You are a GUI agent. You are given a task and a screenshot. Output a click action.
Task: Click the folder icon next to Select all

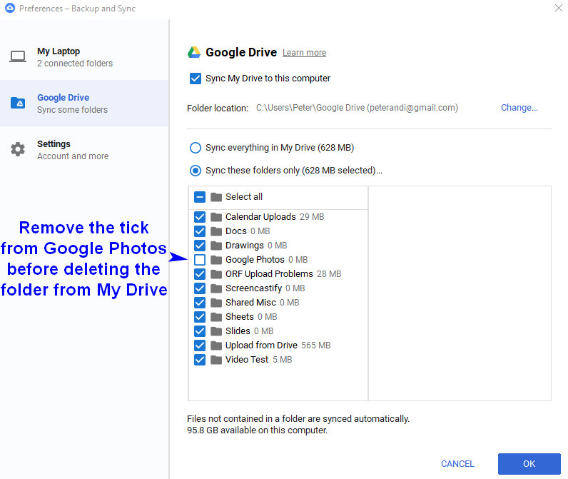pyautogui.click(x=216, y=197)
